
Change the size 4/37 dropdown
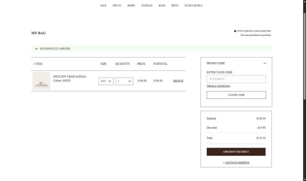pos(106,81)
